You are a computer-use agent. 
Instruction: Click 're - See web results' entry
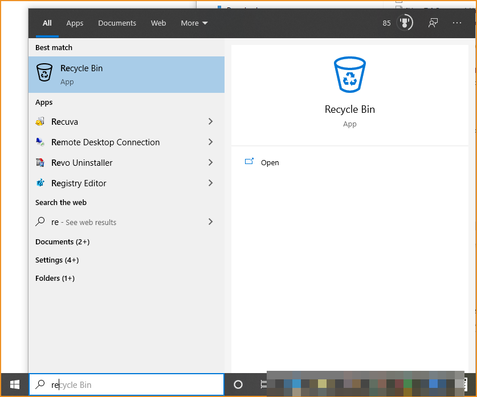click(127, 222)
